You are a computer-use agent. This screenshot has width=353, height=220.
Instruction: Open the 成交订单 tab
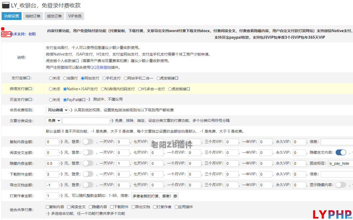pos(54,16)
